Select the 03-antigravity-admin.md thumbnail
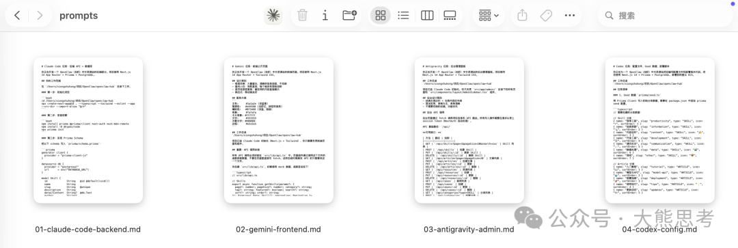The height and width of the screenshot is (248, 738). click(469, 130)
